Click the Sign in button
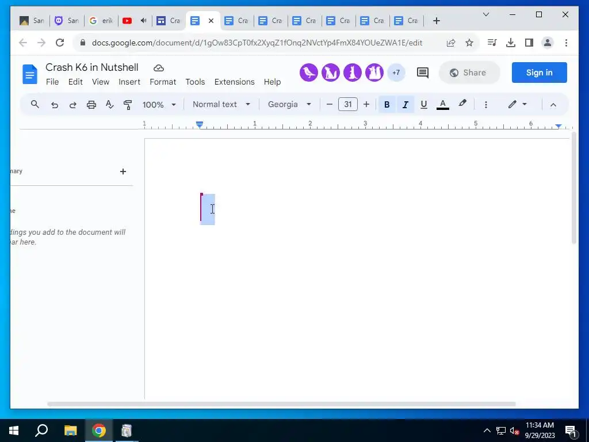Image resolution: width=589 pixels, height=442 pixels. [x=539, y=73]
